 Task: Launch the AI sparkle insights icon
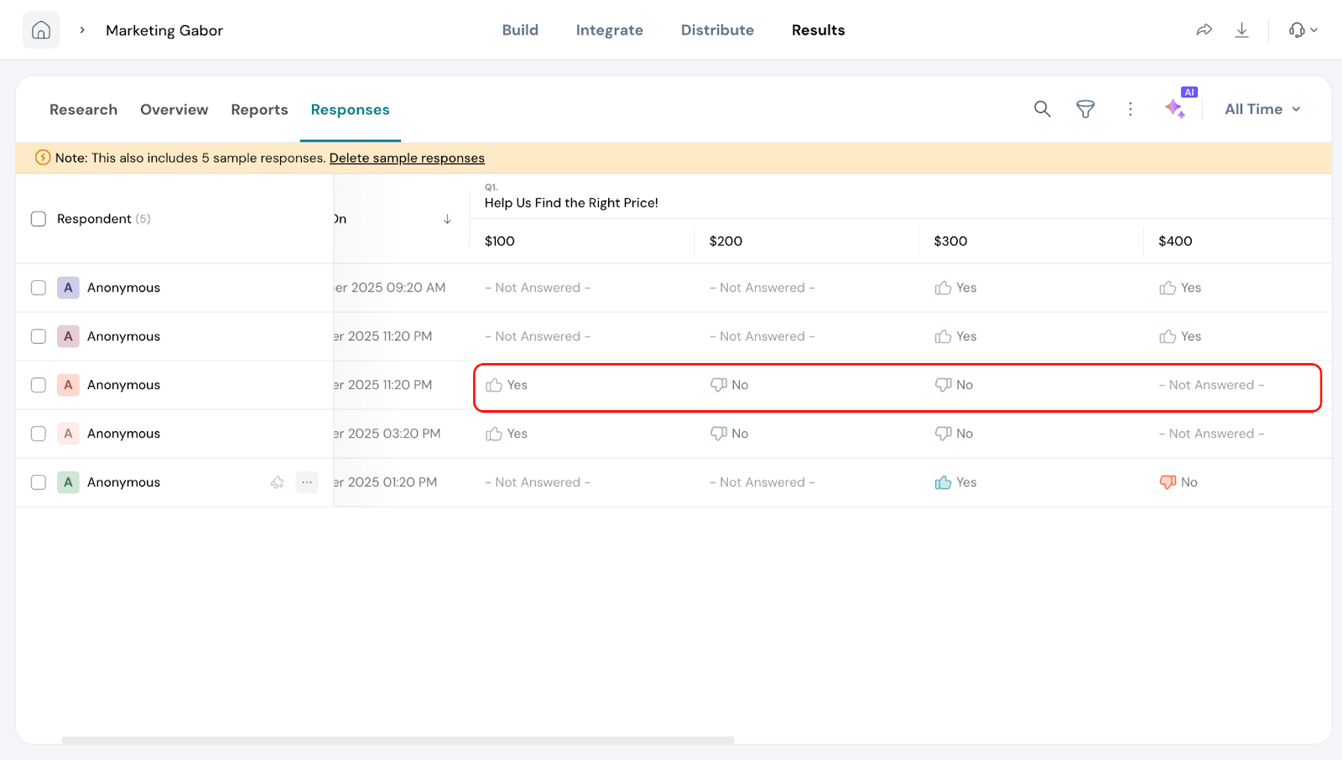(x=1175, y=108)
